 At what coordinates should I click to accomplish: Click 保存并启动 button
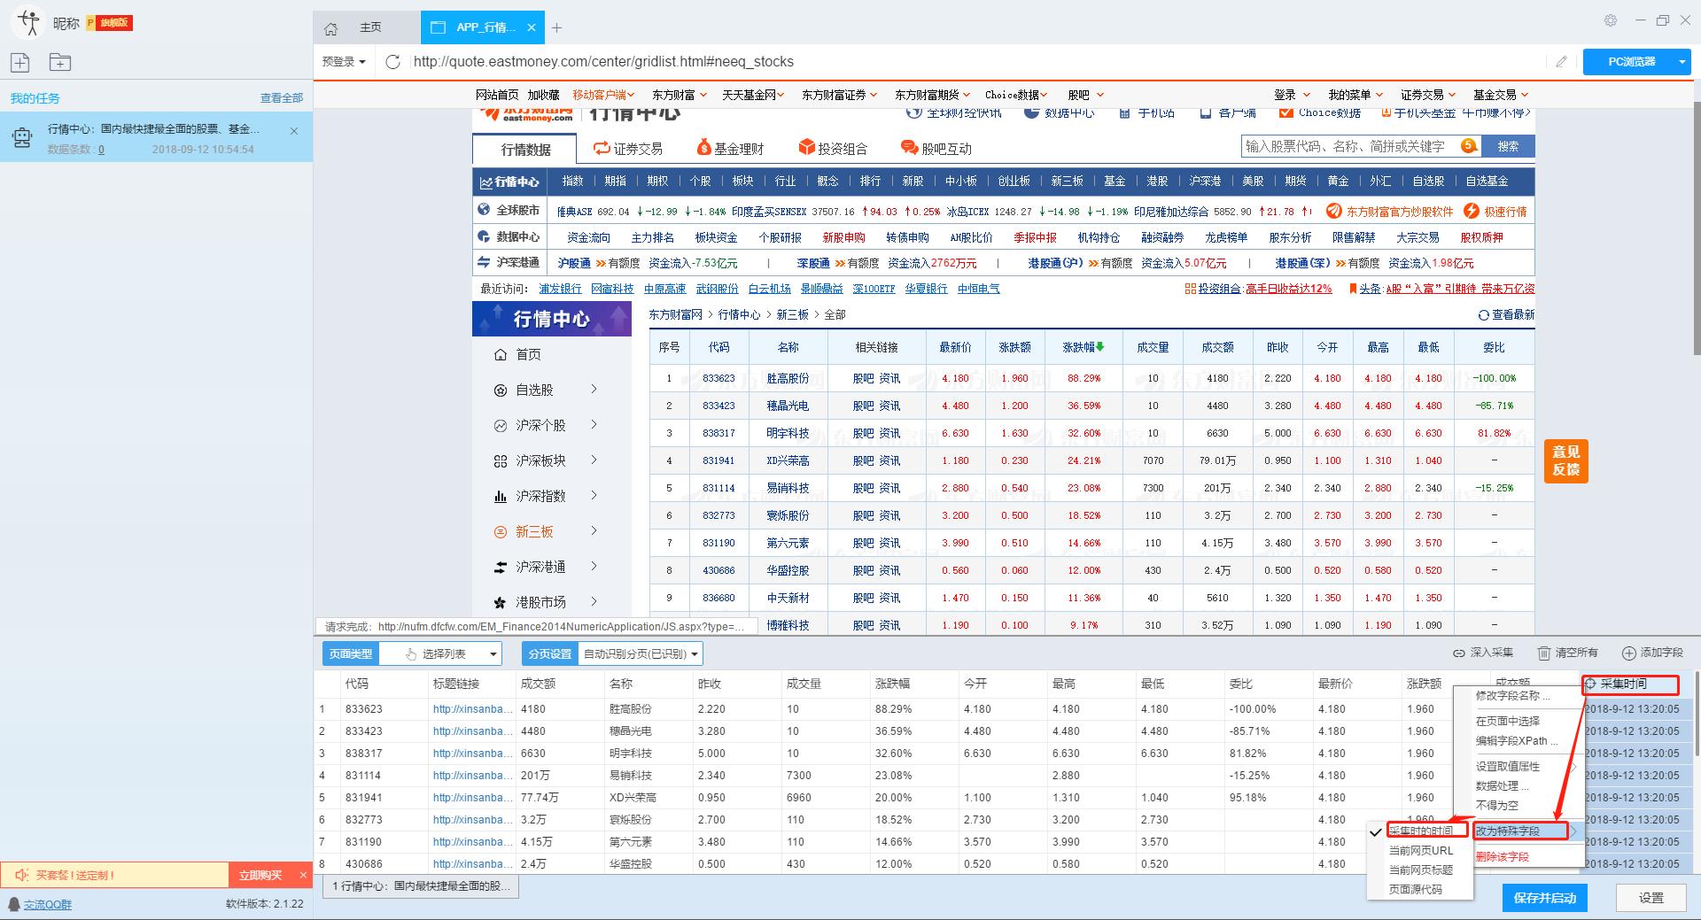click(x=1545, y=898)
